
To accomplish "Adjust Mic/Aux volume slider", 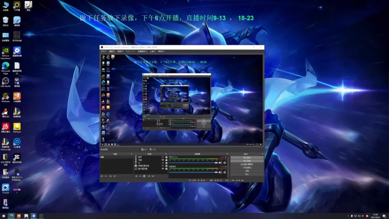I will tap(194, 163).
